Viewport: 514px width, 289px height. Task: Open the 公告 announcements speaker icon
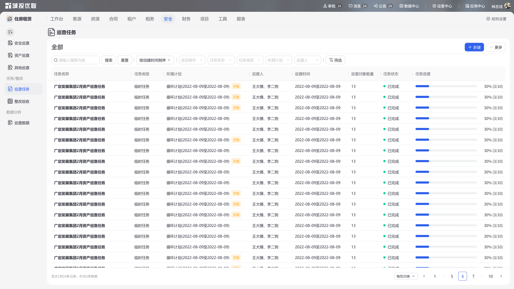pyautogui.click(x=376, y=6)
